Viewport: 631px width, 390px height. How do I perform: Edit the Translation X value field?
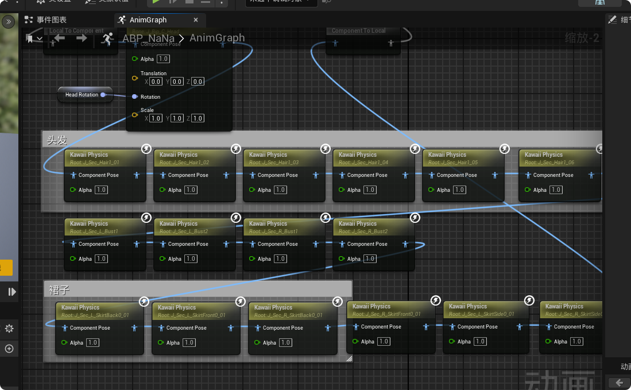pyautogui.click(x=156, y=82)
